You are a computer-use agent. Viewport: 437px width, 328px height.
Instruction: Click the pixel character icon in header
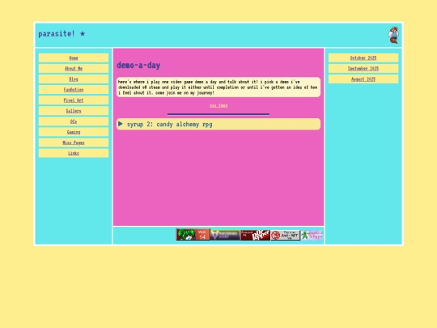tap(393, 35)
